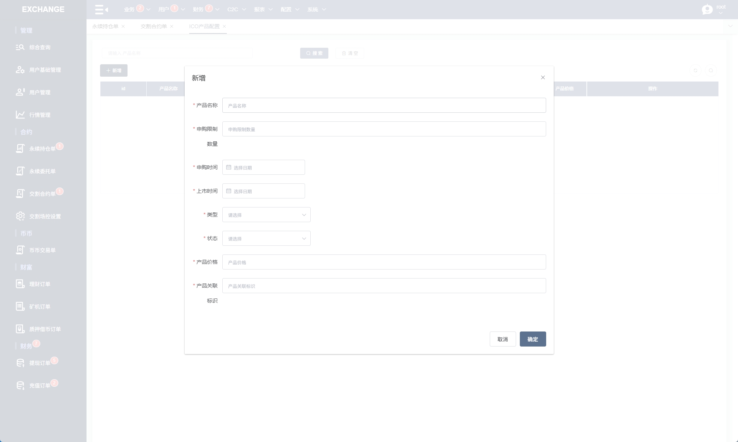Screen dimensions: 738x442
Task: Expand the 状态 dropdown selector
Action: tap(266, 238)
